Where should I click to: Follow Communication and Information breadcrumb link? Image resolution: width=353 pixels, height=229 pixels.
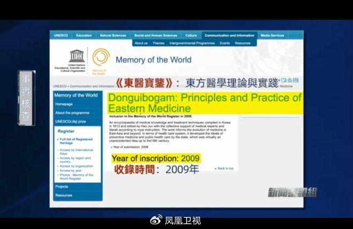92,86
